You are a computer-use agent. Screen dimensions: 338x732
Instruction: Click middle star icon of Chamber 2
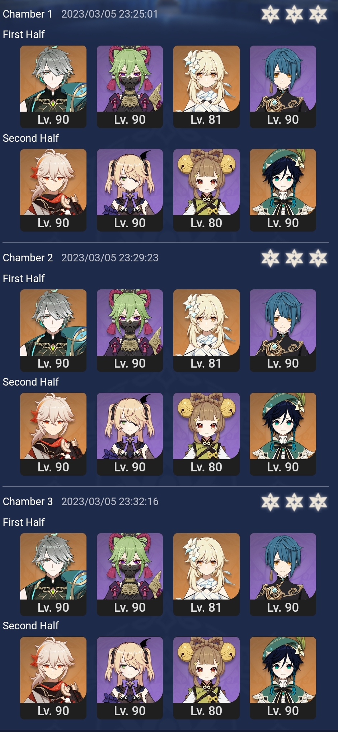coord(294,258)
